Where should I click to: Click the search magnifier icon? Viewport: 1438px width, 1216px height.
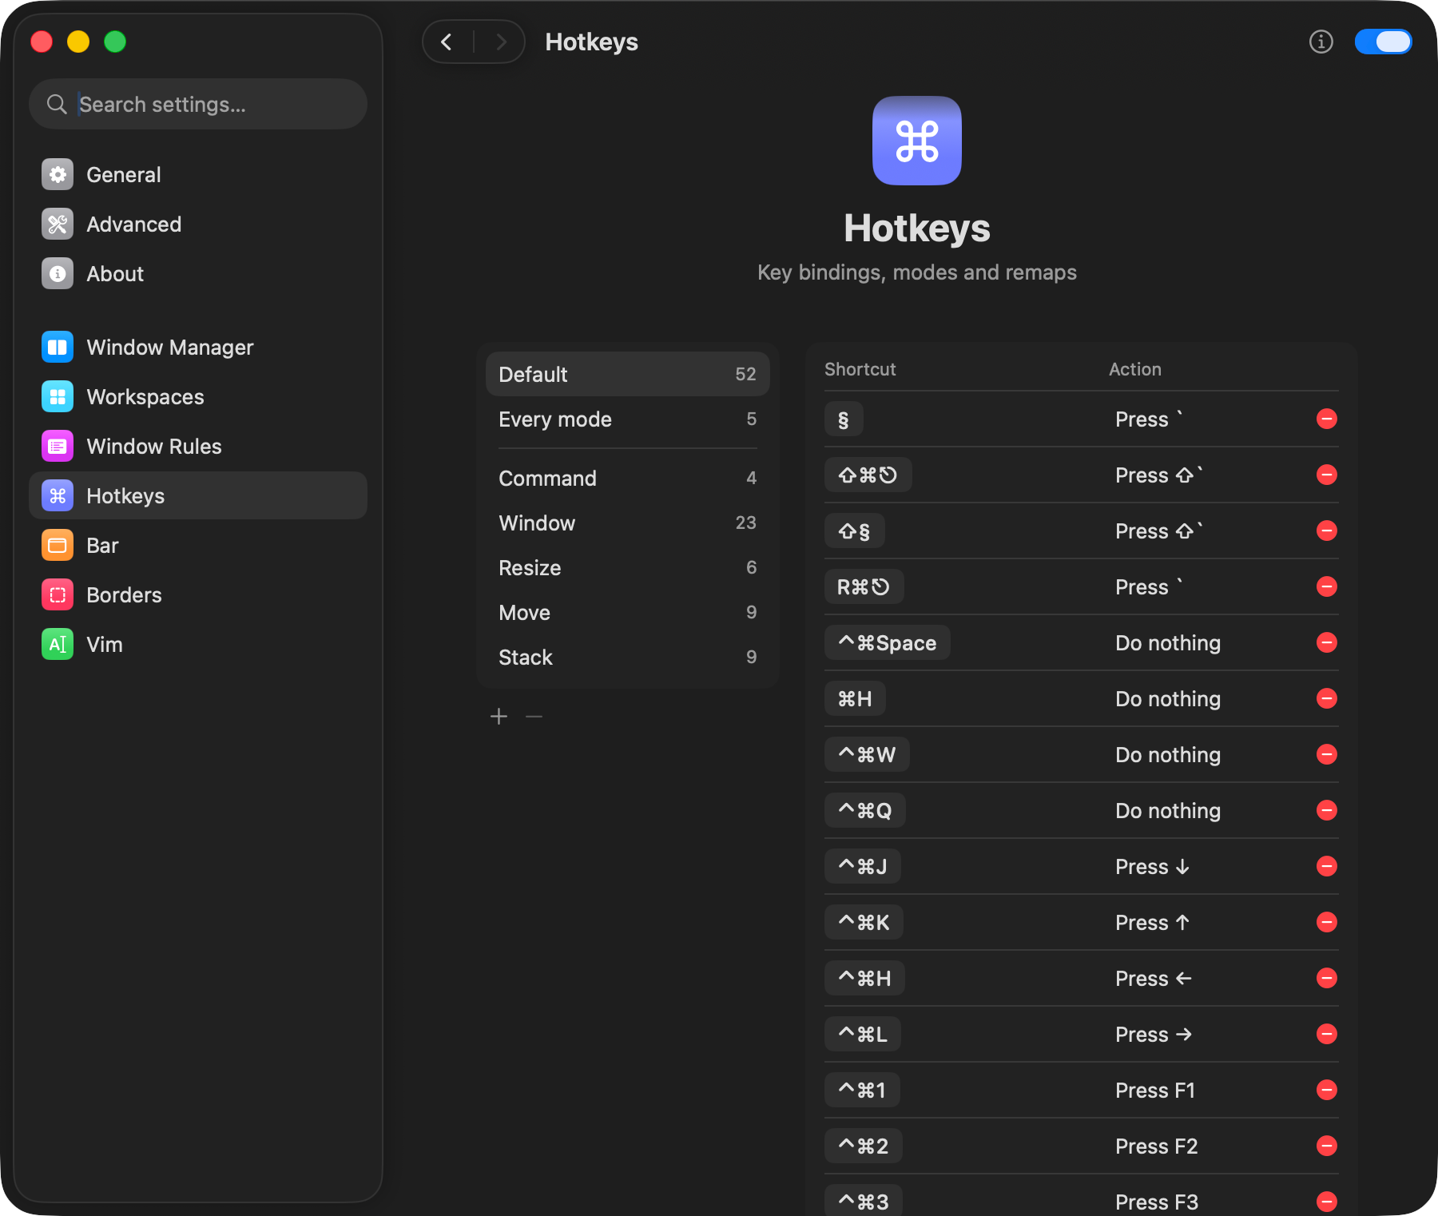point(57,104)
